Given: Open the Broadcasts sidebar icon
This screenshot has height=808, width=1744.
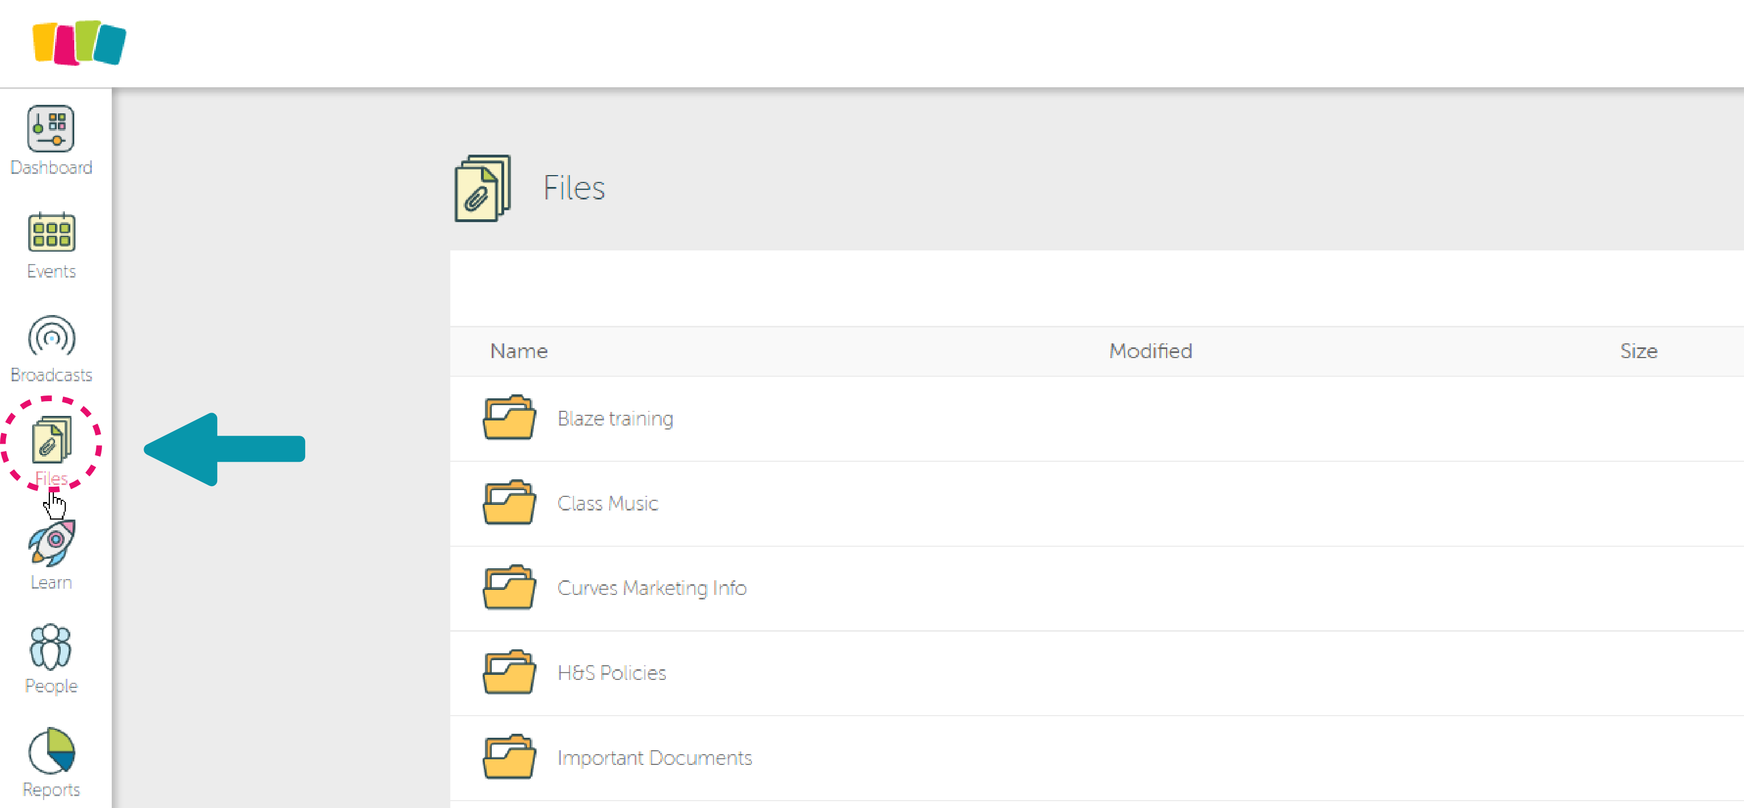Looking at the screenshot, I should click(52, 336).
